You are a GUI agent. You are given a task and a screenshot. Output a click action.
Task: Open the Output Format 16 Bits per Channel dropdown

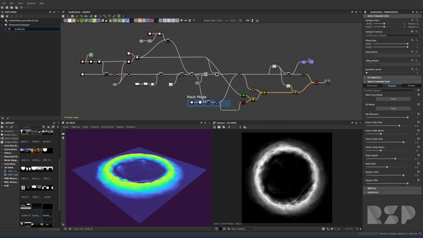(393, 36)
